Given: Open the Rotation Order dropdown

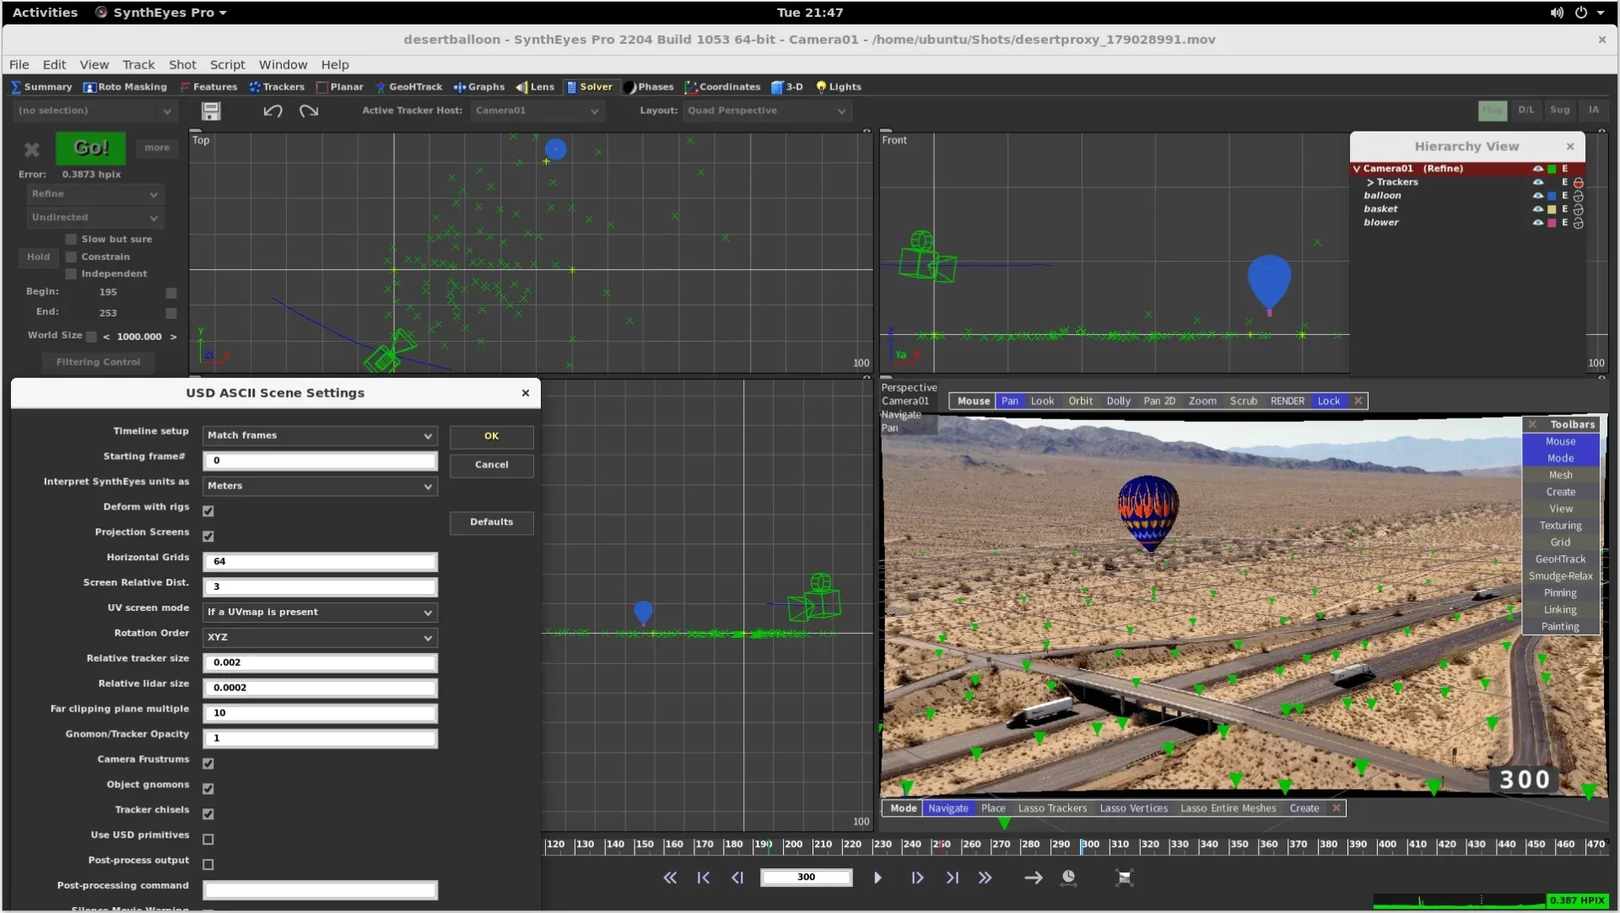Looking at the screenshot, I should click(320, 637).
